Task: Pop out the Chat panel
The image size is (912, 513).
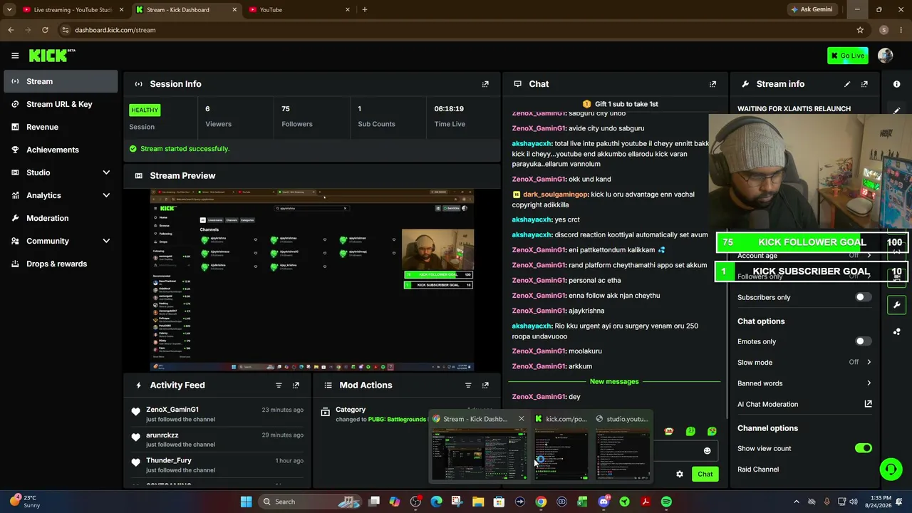Action: coord(712,84)
